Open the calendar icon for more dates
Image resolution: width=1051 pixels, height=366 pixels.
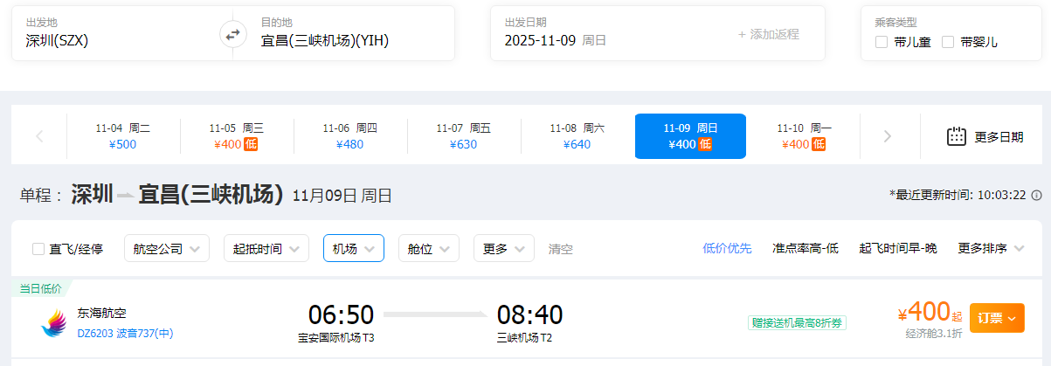click(957, 136)
